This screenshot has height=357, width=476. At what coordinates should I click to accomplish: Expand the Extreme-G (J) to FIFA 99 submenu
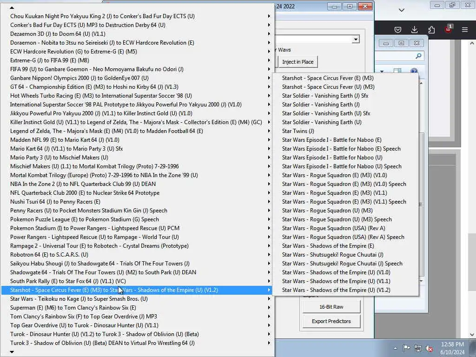click(x=138, y=60)
